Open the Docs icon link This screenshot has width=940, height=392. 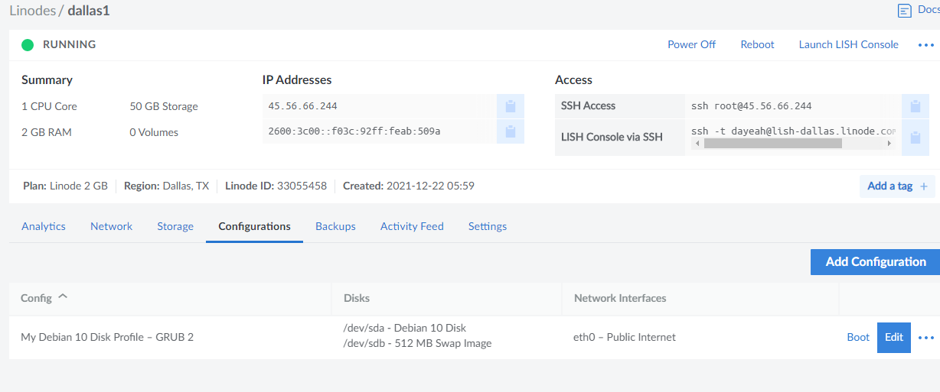(905, 11)
